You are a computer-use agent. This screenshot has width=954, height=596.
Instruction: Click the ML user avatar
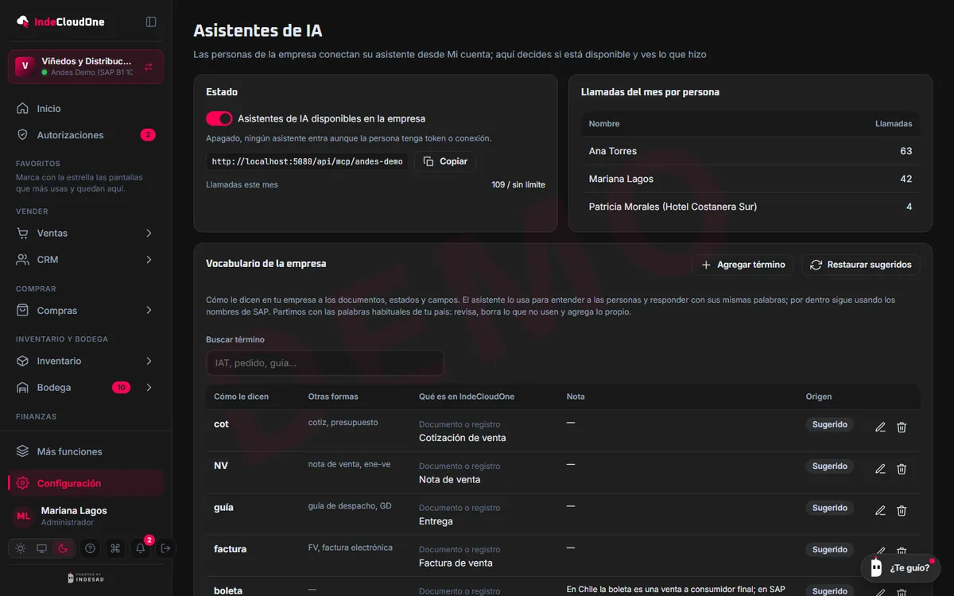point(24,517)
